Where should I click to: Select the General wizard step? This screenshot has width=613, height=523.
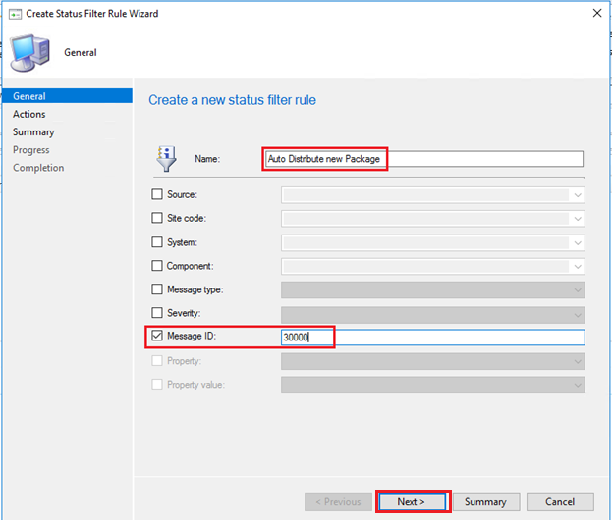[x=29, y=96]
